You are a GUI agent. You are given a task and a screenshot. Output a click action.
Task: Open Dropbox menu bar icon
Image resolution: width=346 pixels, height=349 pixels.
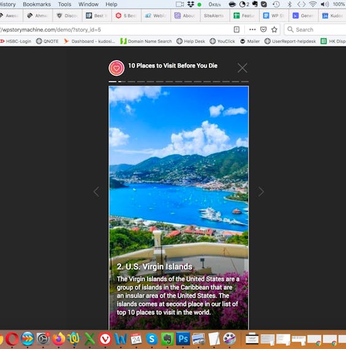pyautogui.click(x=190, y=4)
